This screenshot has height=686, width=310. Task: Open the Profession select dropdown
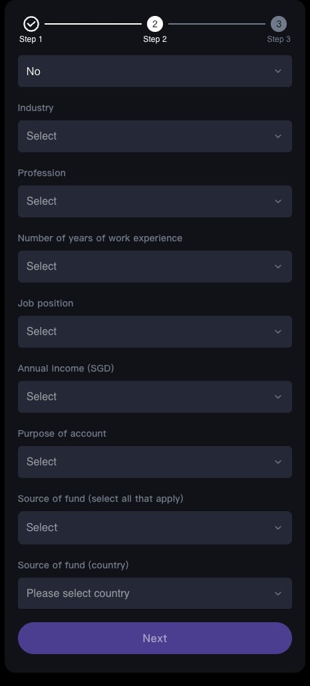pos(155,201)
